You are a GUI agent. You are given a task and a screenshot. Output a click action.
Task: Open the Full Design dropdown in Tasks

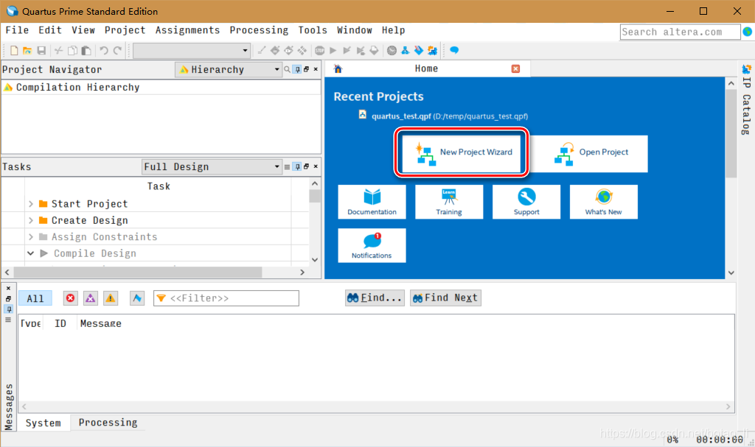coord(212,167)
